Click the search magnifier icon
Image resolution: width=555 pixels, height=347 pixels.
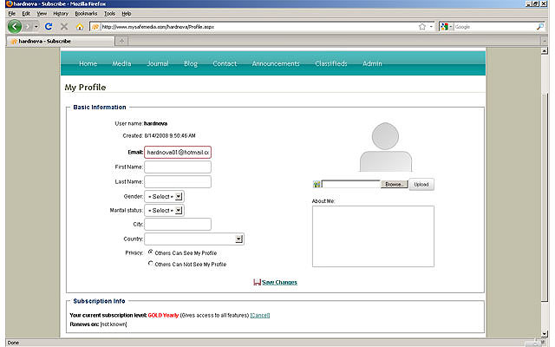pyautogui.click(x=539, y=27)
